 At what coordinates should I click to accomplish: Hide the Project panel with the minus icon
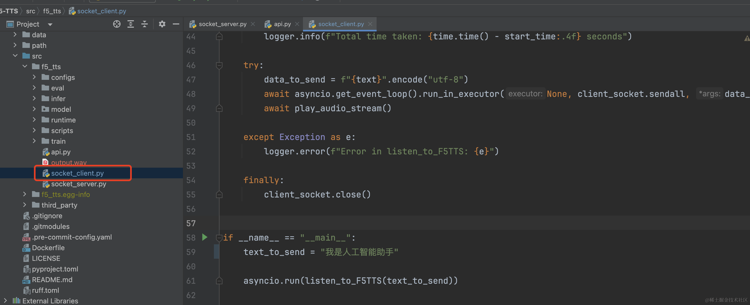click(x=176, y=24)
